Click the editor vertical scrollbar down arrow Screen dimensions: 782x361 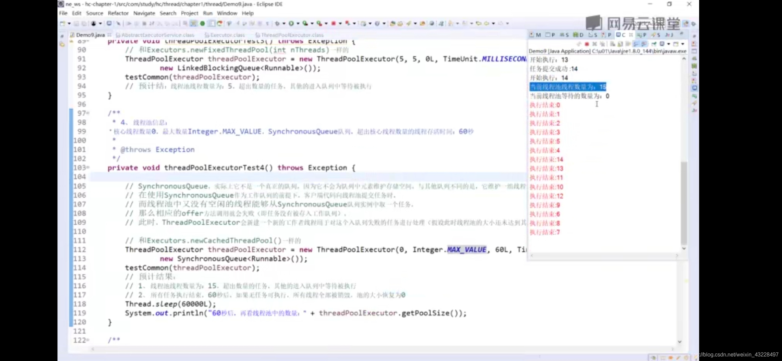point(679,342)
